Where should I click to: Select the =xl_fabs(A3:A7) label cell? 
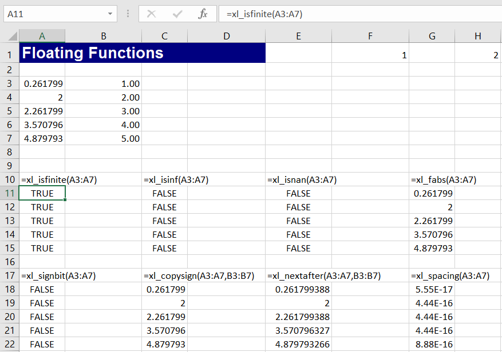[432, 179]
